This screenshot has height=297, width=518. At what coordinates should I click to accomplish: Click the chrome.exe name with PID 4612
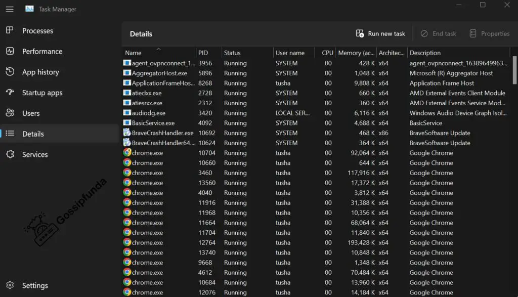click(147, 272)
